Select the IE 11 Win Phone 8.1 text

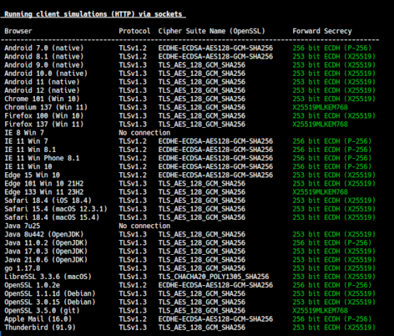pyautogui.click(x=42, y=158)
